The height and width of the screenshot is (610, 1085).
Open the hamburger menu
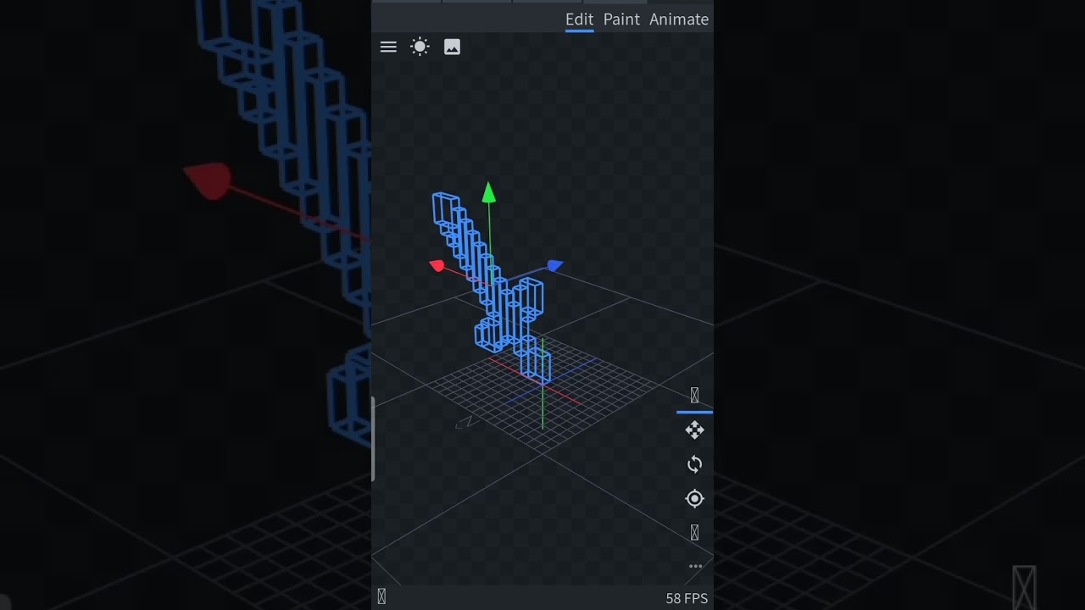click(x=388, y=47)
